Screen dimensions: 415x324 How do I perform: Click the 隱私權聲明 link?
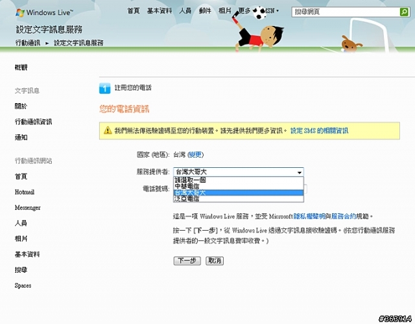pos(309,216)
